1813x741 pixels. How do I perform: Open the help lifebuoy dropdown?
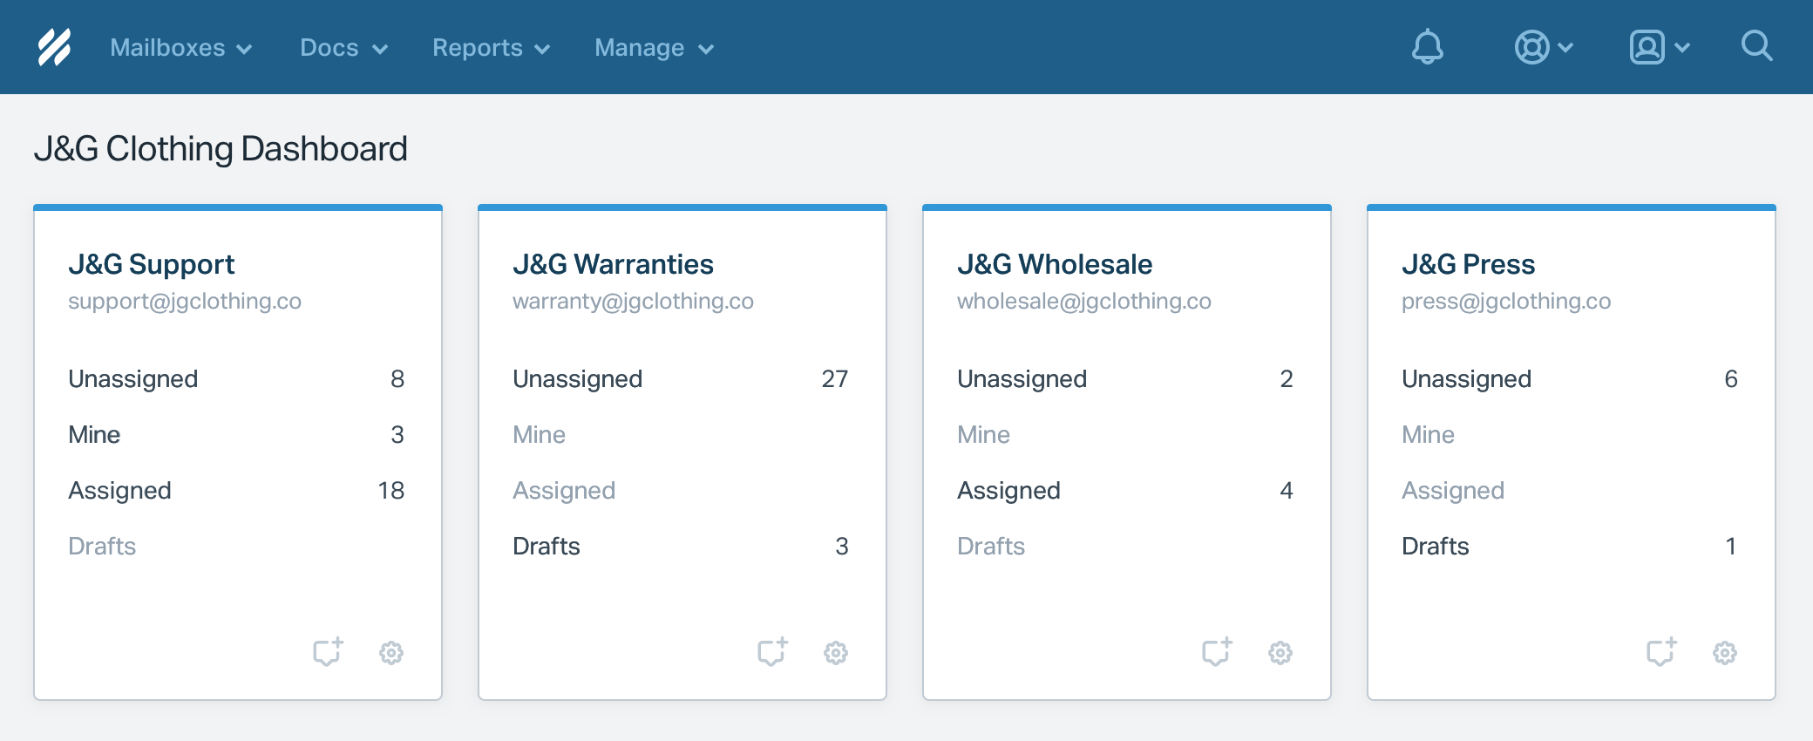click(x=1543, y=47)
